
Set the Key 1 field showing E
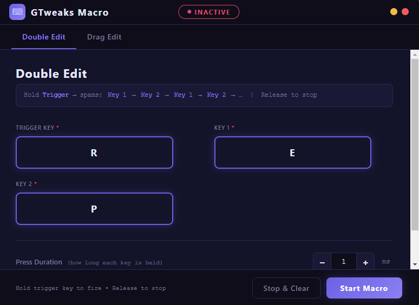click(x=293, y=152)
